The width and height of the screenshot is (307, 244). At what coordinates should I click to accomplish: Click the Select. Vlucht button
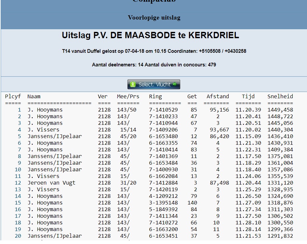pos(154,84)
